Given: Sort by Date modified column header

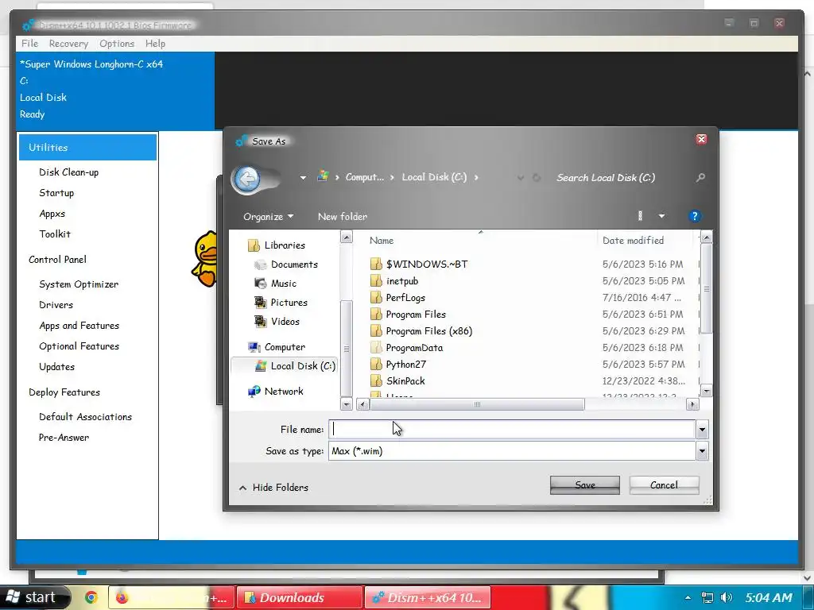Looking at the screenshot, I should 634,241.
